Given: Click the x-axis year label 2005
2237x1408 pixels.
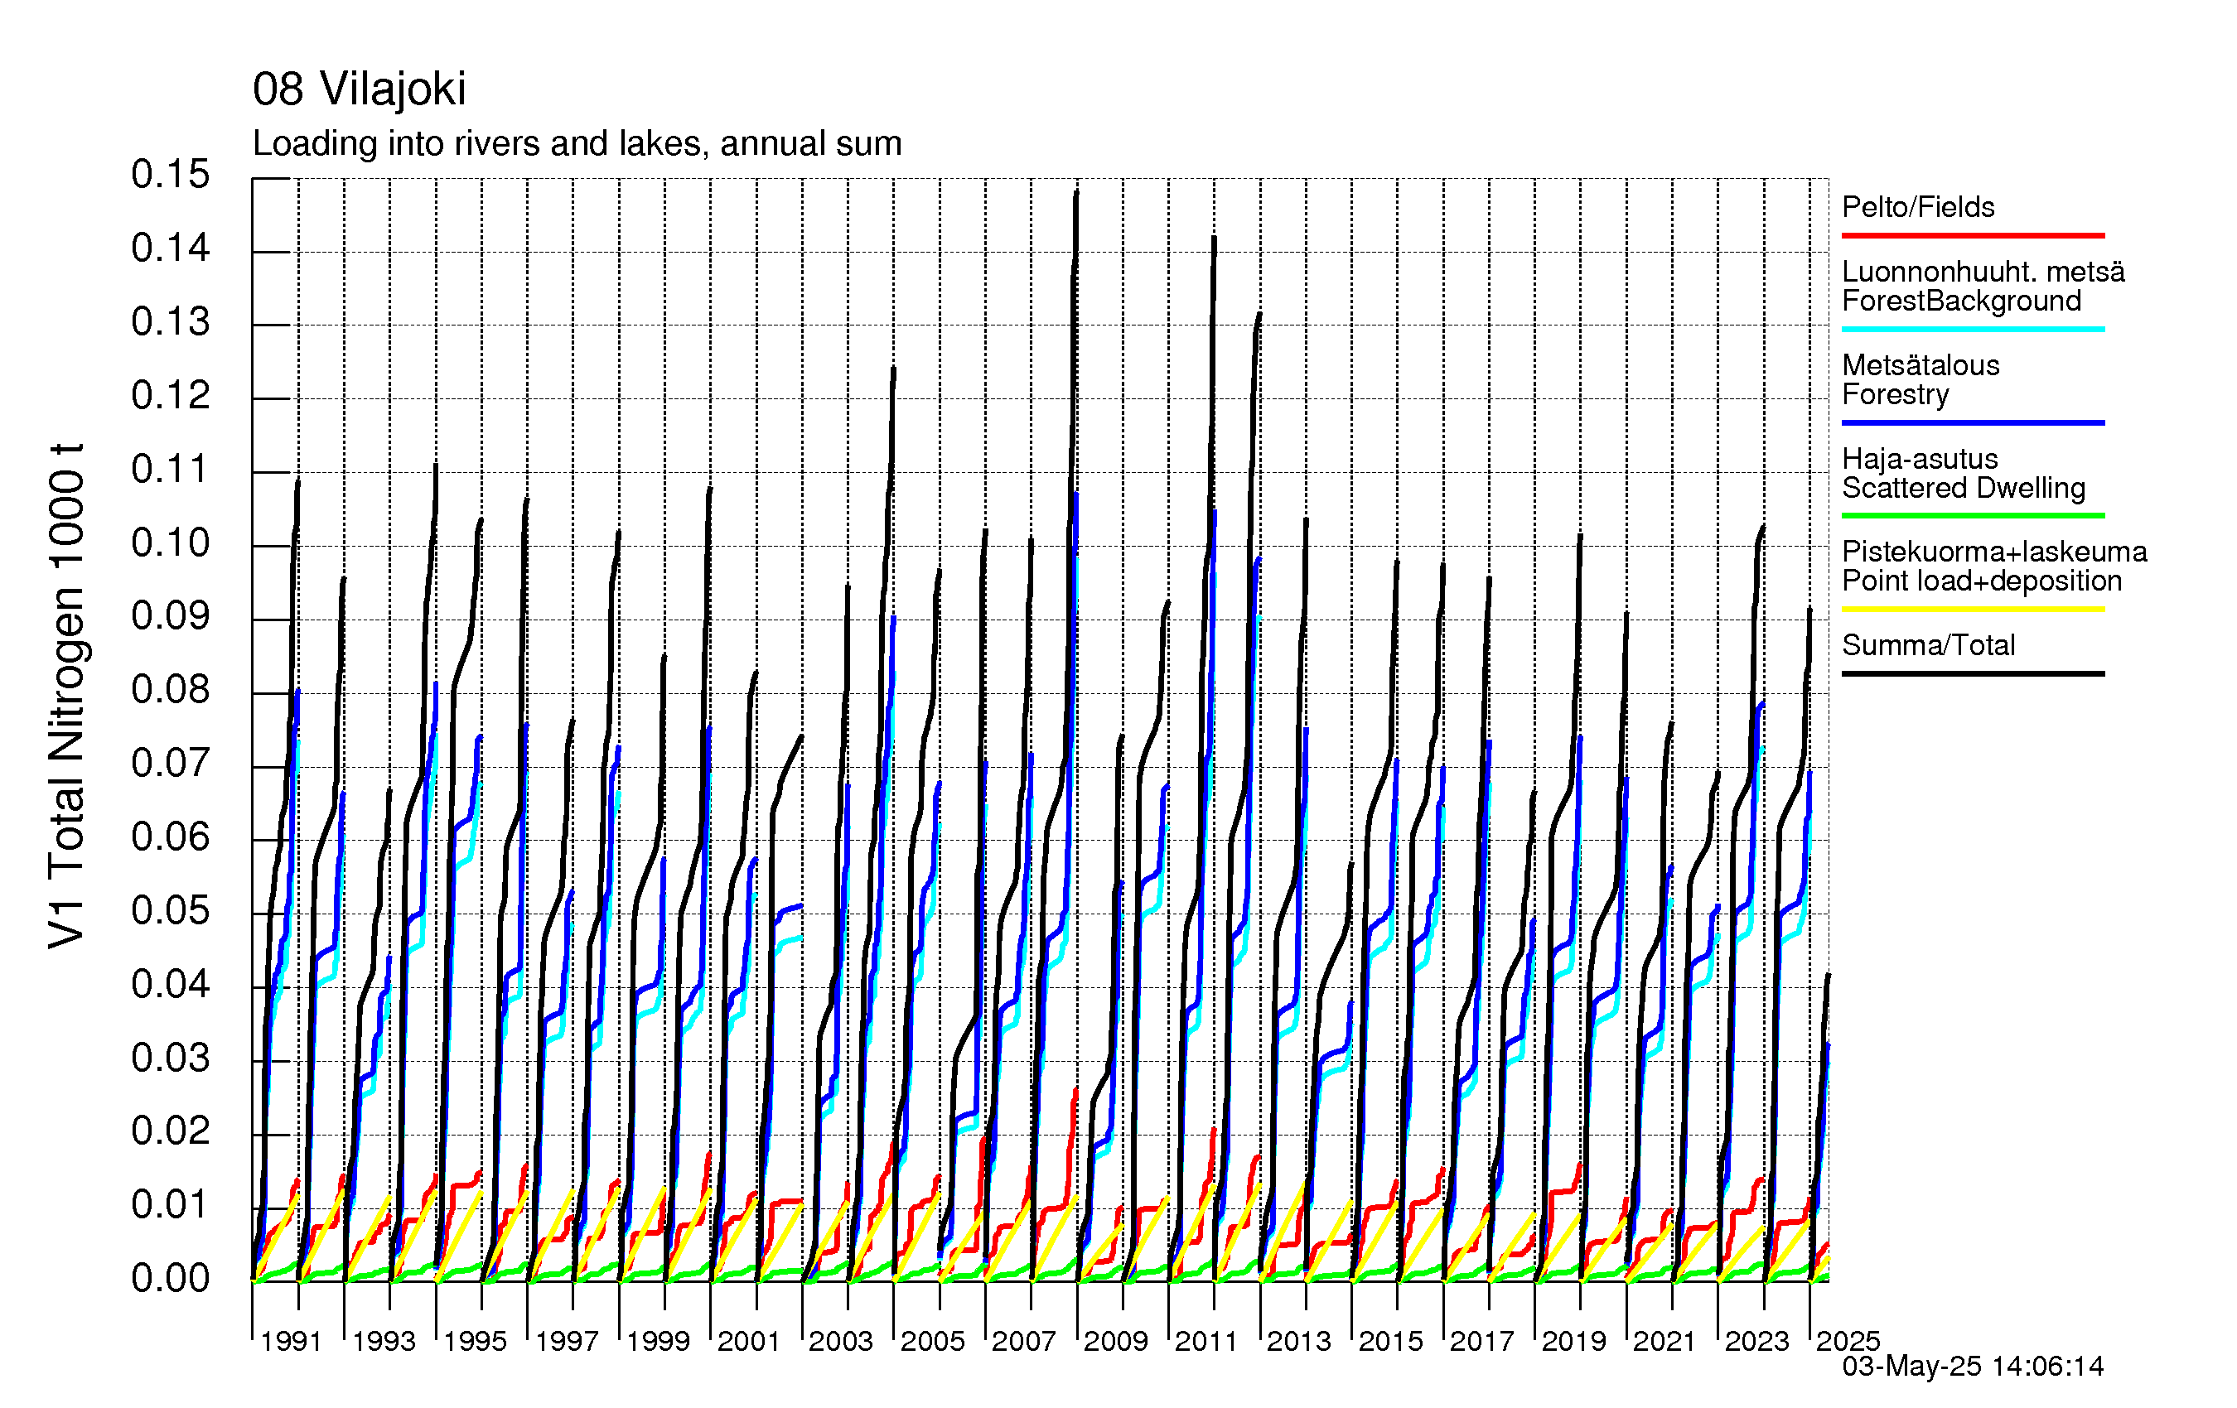Looking at the screenshot, I should pyautogui.click(x=933, y=1341).
